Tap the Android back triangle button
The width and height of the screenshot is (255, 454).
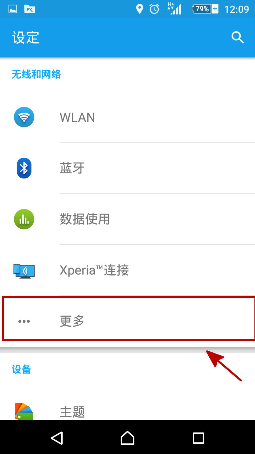57,438
